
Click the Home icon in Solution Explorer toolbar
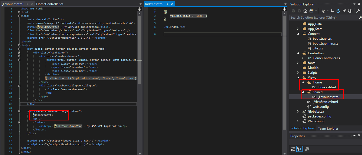pos(305,11)
